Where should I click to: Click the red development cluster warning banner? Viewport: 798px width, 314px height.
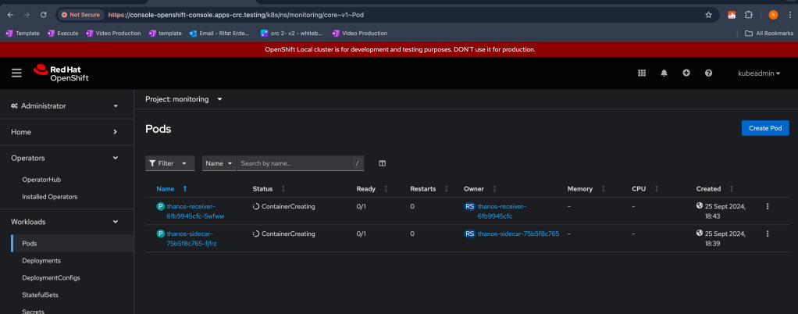[399, 49]
